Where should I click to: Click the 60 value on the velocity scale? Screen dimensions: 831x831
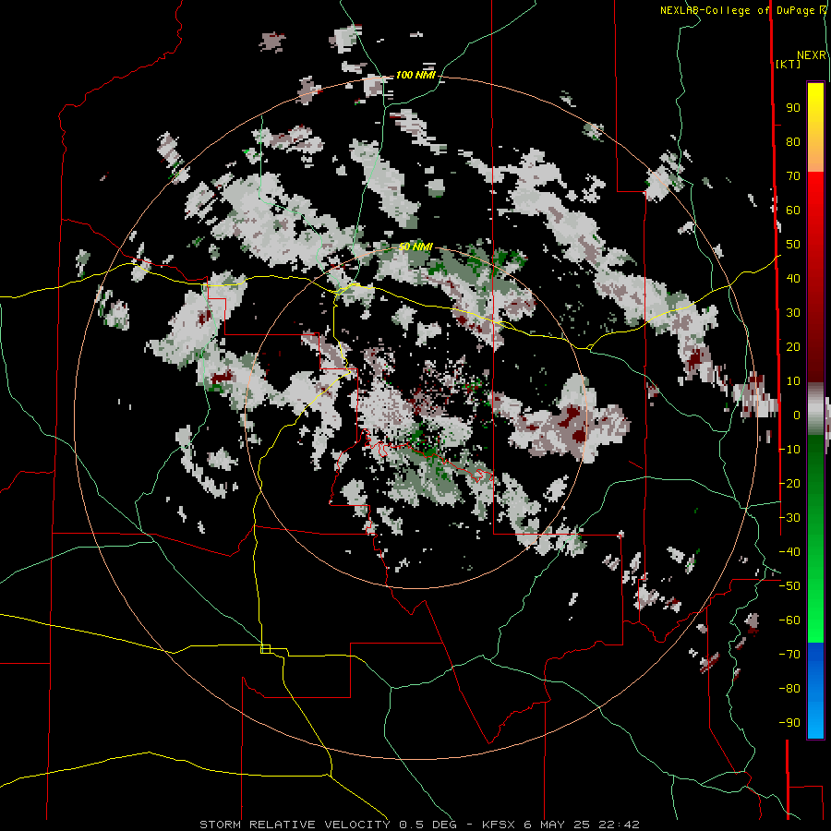(x=793, y=211)
